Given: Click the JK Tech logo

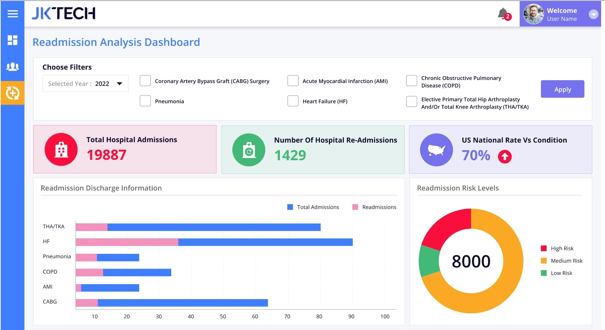Looking at the screenshot, I should click(x=64, y=14).
